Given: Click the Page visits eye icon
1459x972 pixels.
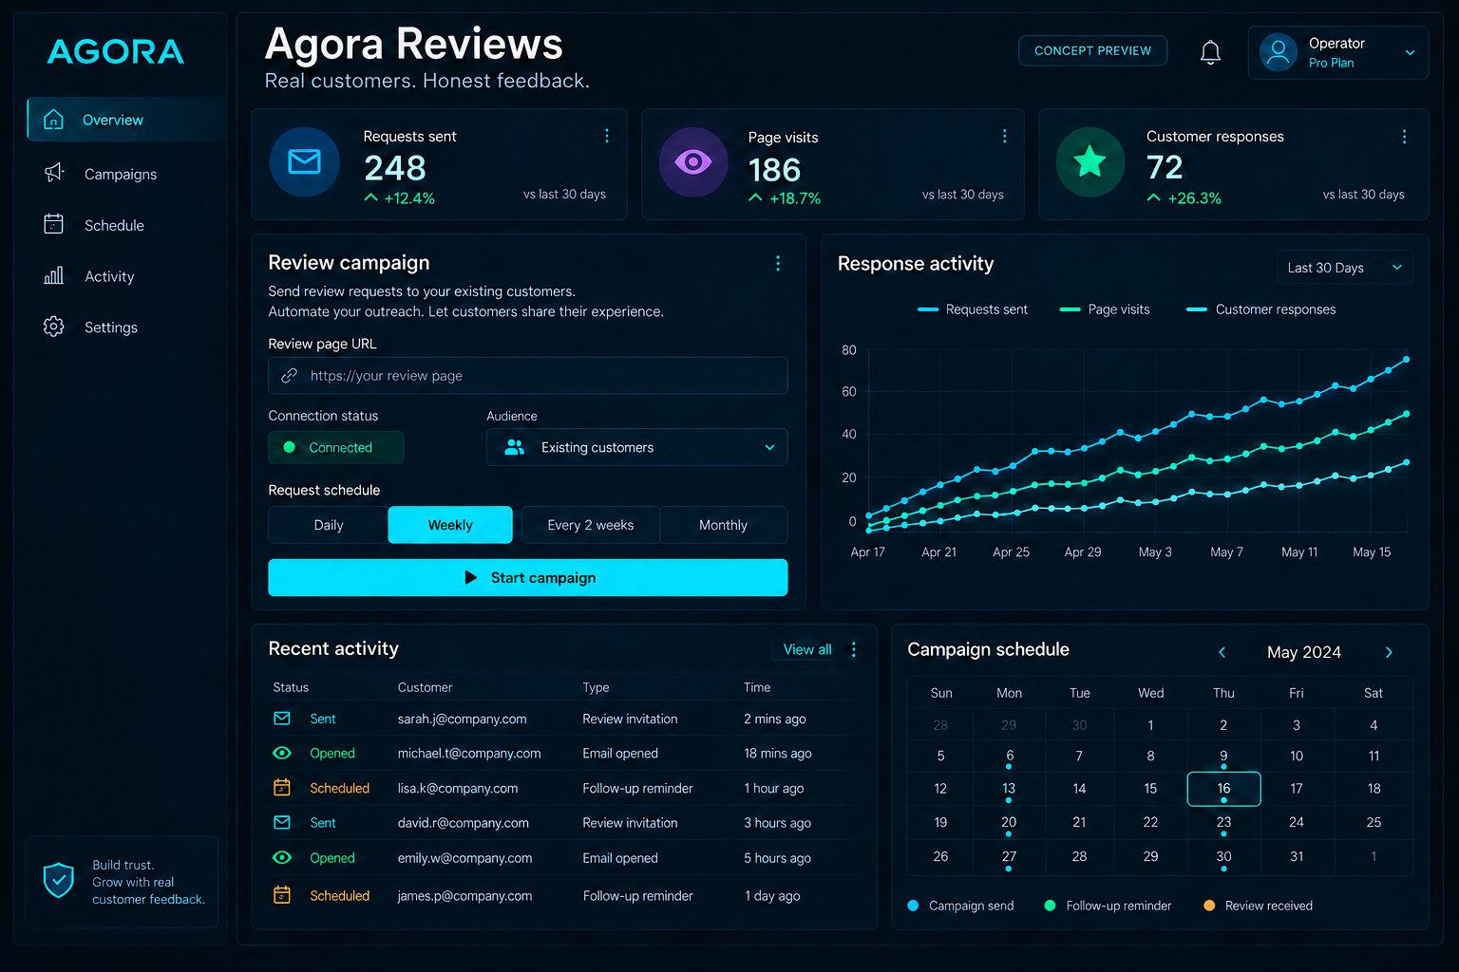Looking at the screenshot, I should (x=693, y=162).
